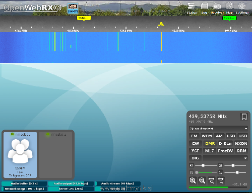Click the zoom in magnifier icon
Image resolution: width=252 pixels, height=193 pixels.
[x=193, y=180]
